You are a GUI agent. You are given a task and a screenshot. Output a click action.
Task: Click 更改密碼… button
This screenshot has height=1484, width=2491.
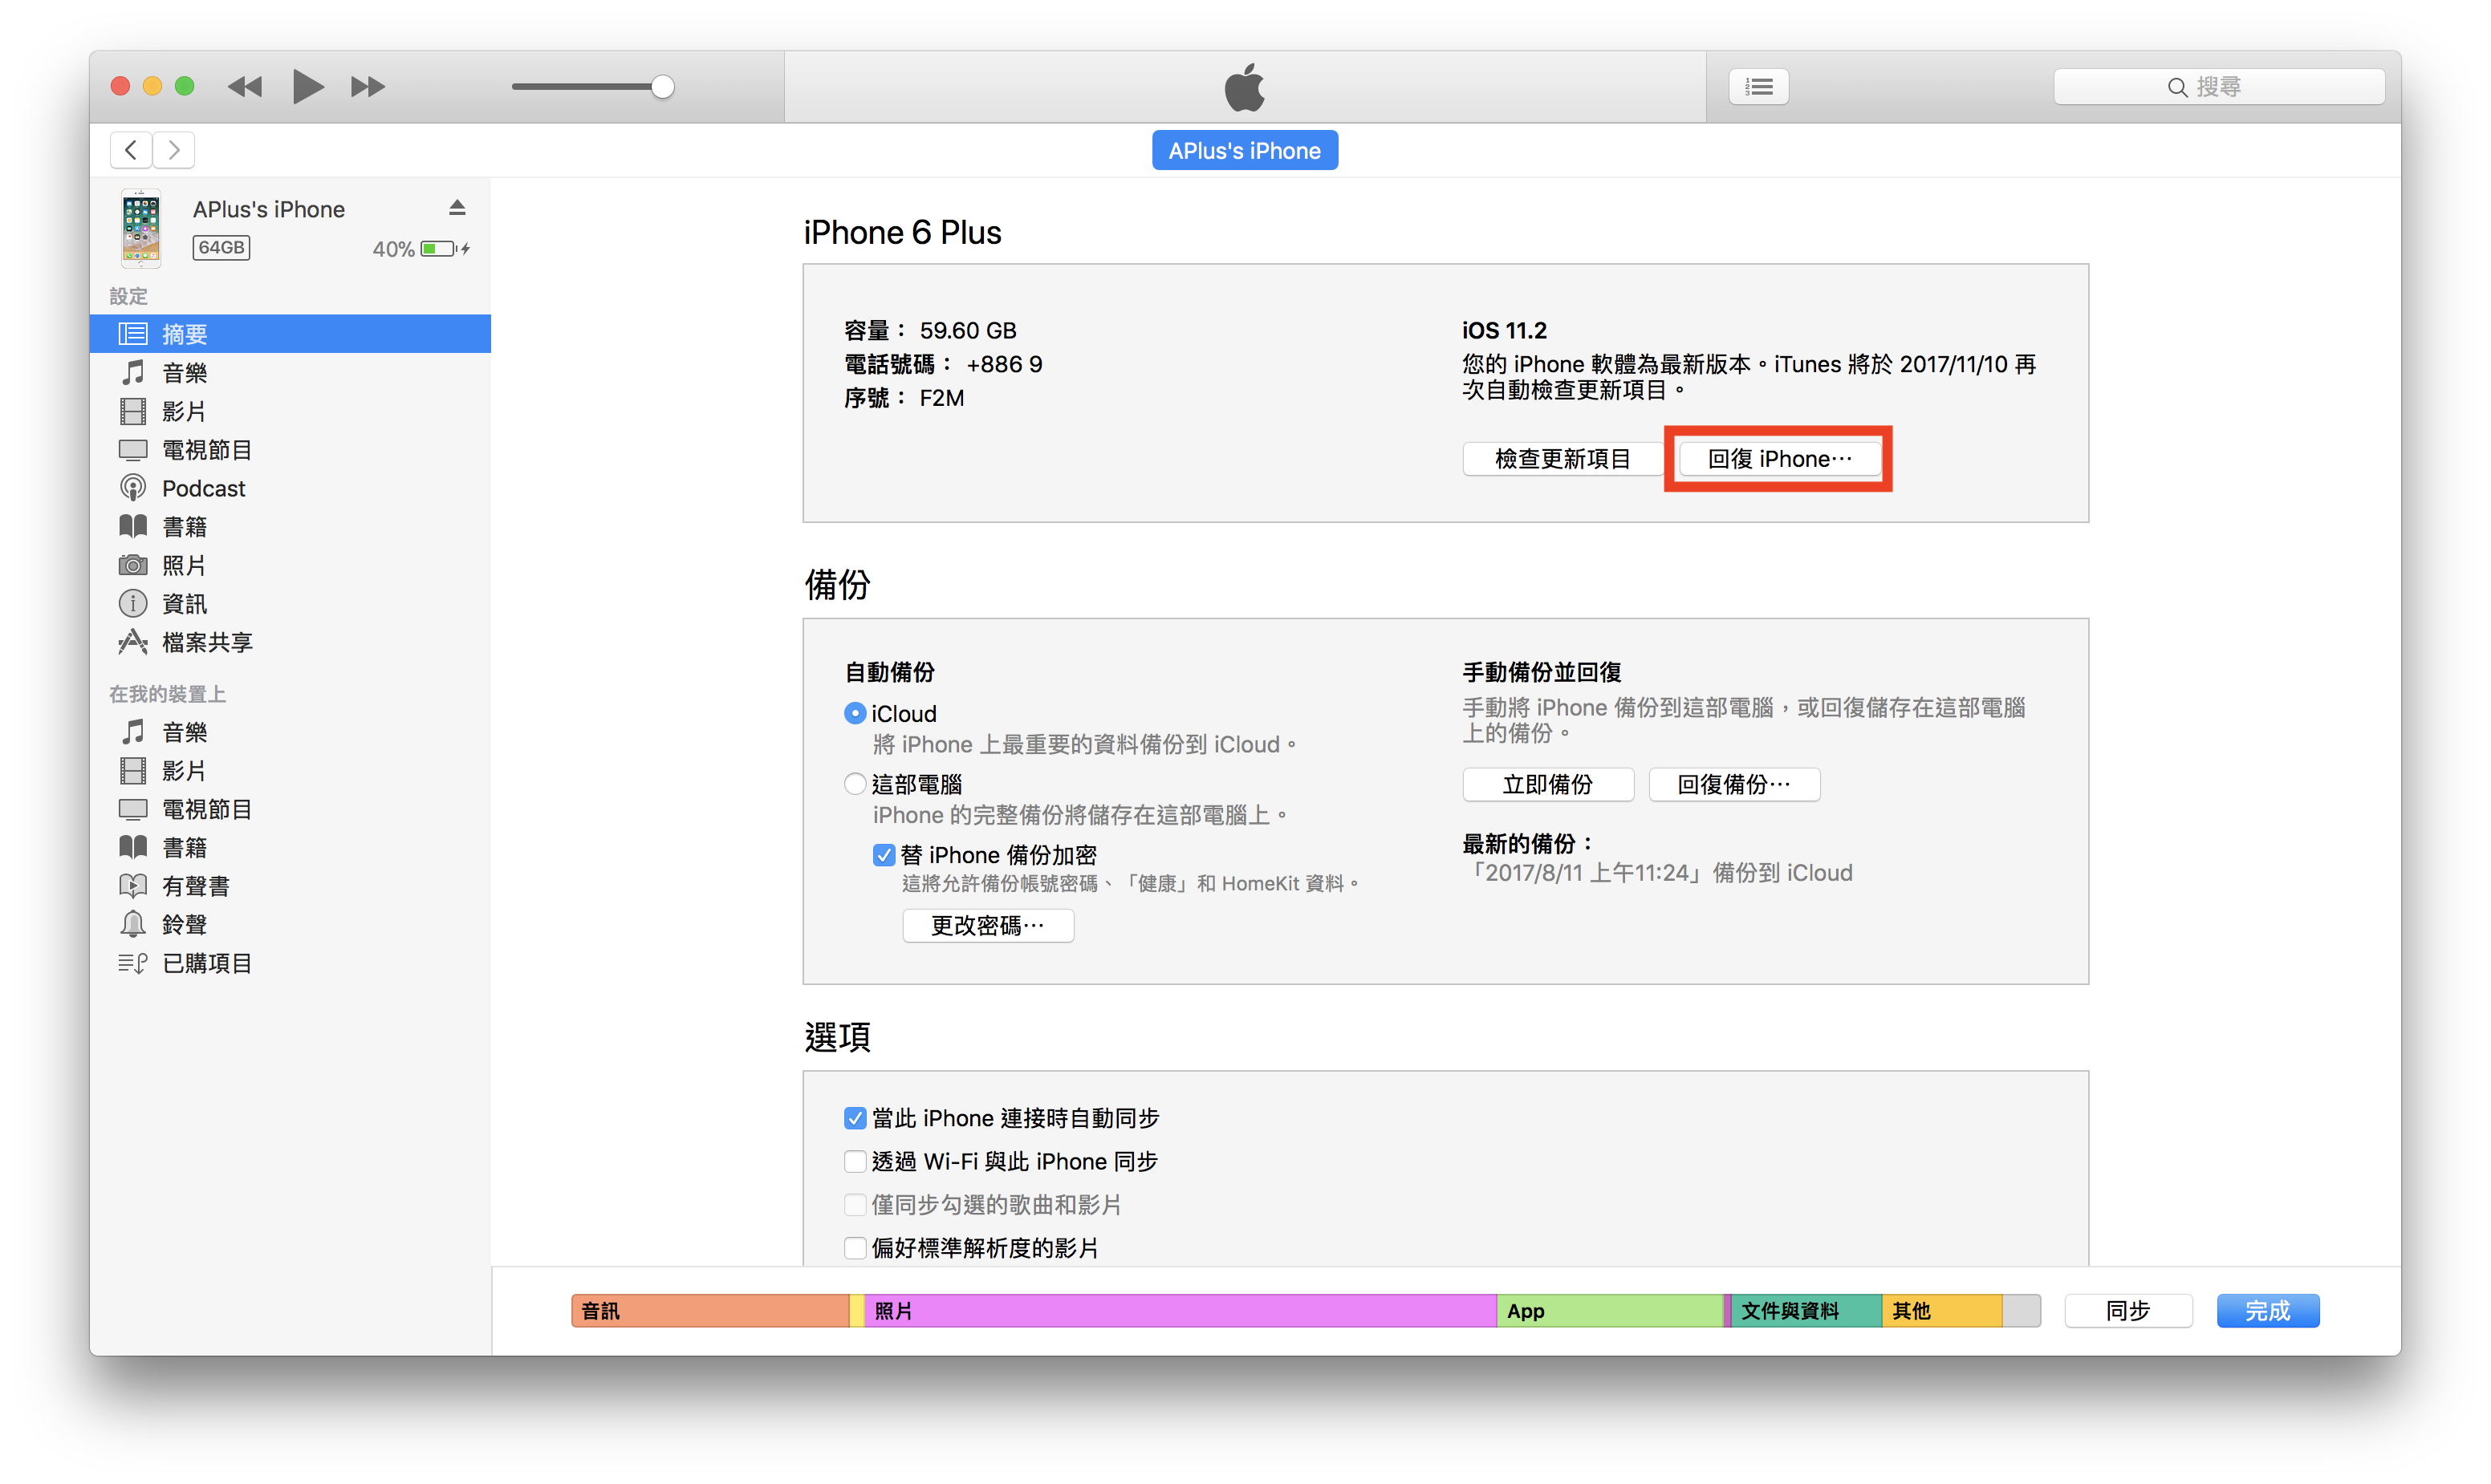click(x=987, y=926)
